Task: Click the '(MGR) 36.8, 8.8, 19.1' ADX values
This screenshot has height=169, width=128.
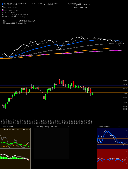Action: pos(27,21)
